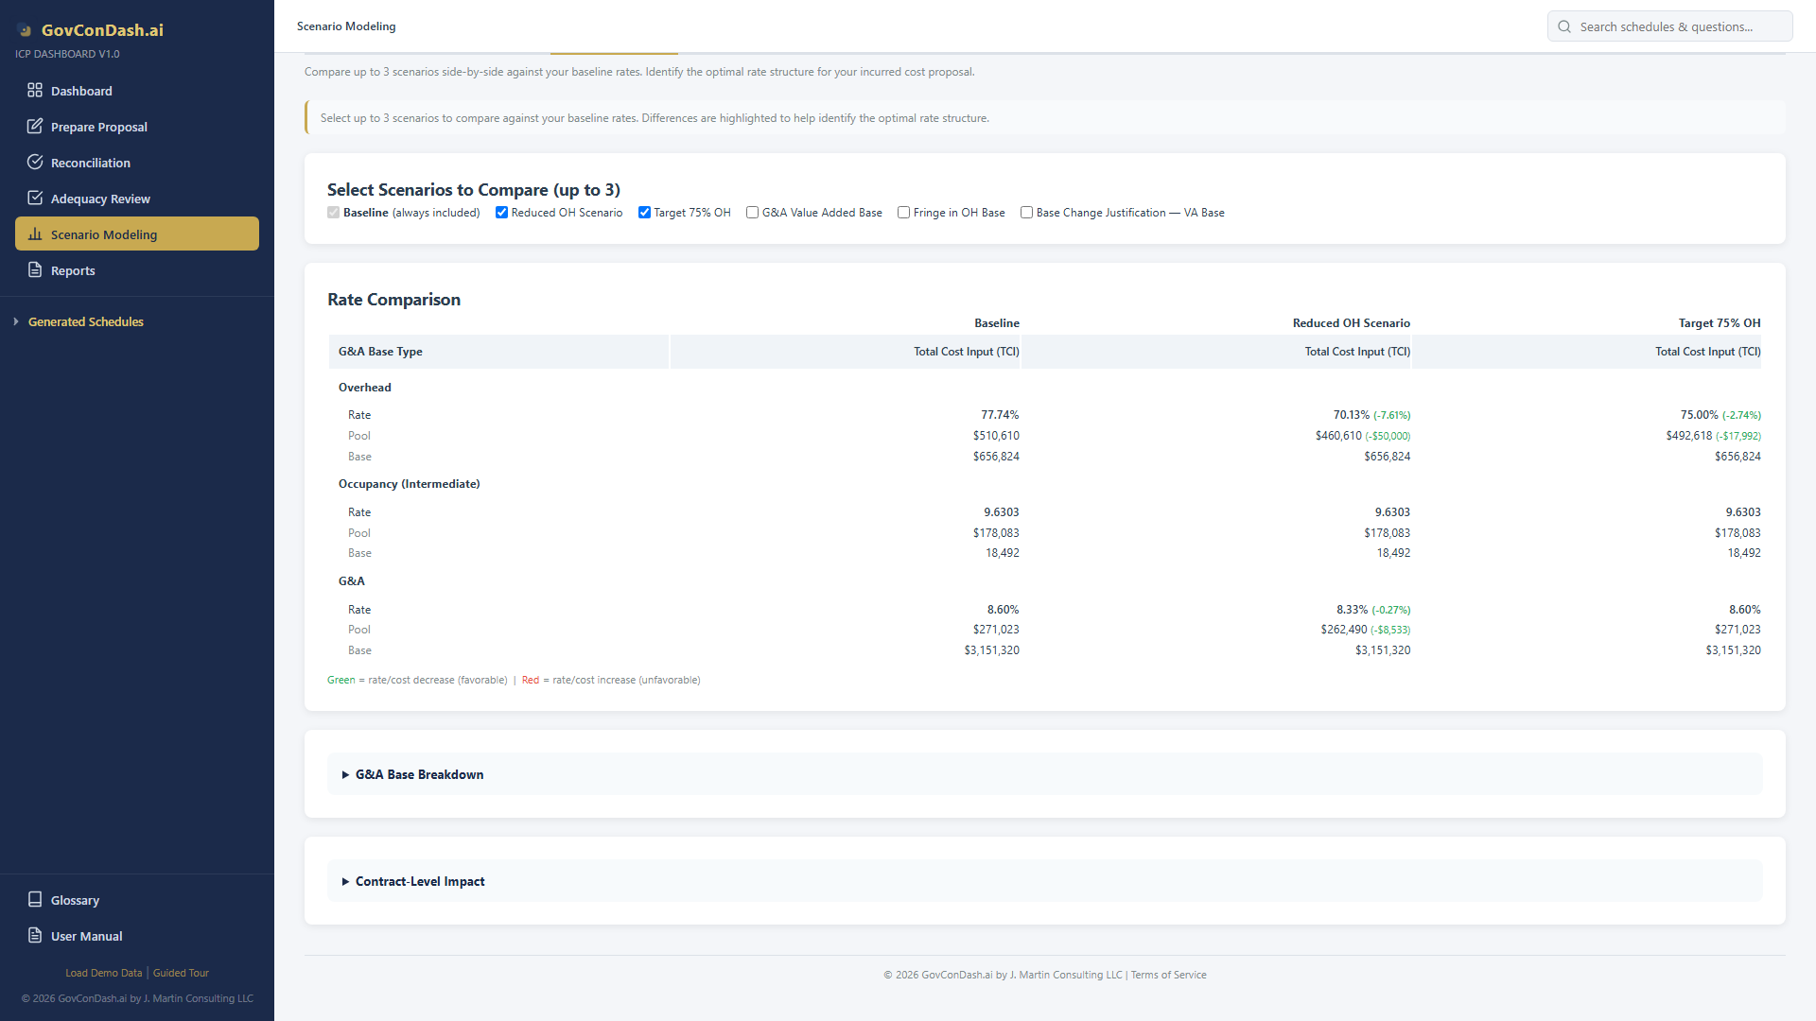Expand the G&A Base Breakdown section
Screen dimensions: 1816x1021
pyautogui.click(x=419, y=774)
